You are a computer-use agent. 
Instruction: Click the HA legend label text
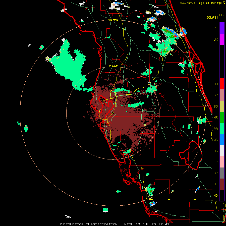(215, 84)
